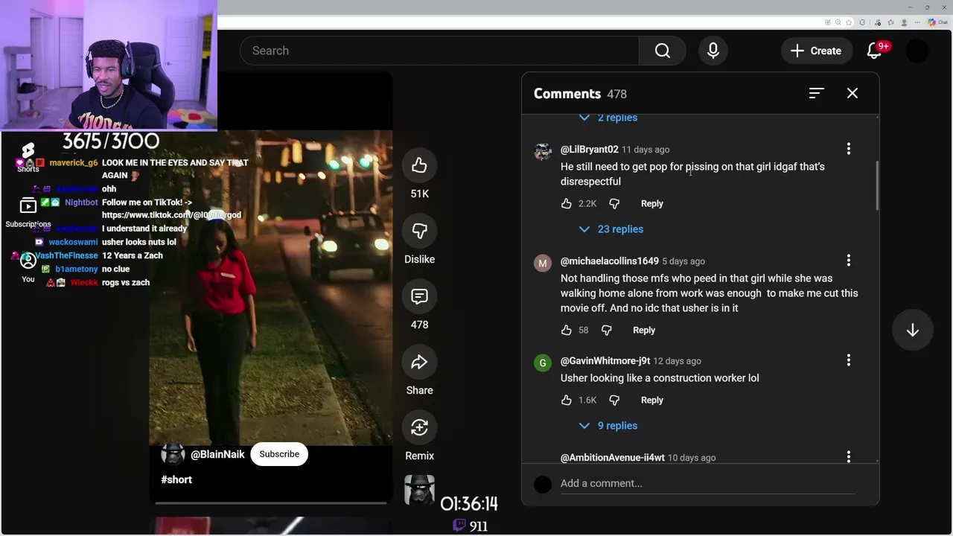
Task: Click the short's progress bar
Action: [x=271, y=503]
